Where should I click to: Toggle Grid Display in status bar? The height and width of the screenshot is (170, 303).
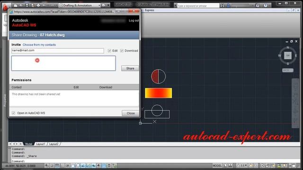[57, 166]
